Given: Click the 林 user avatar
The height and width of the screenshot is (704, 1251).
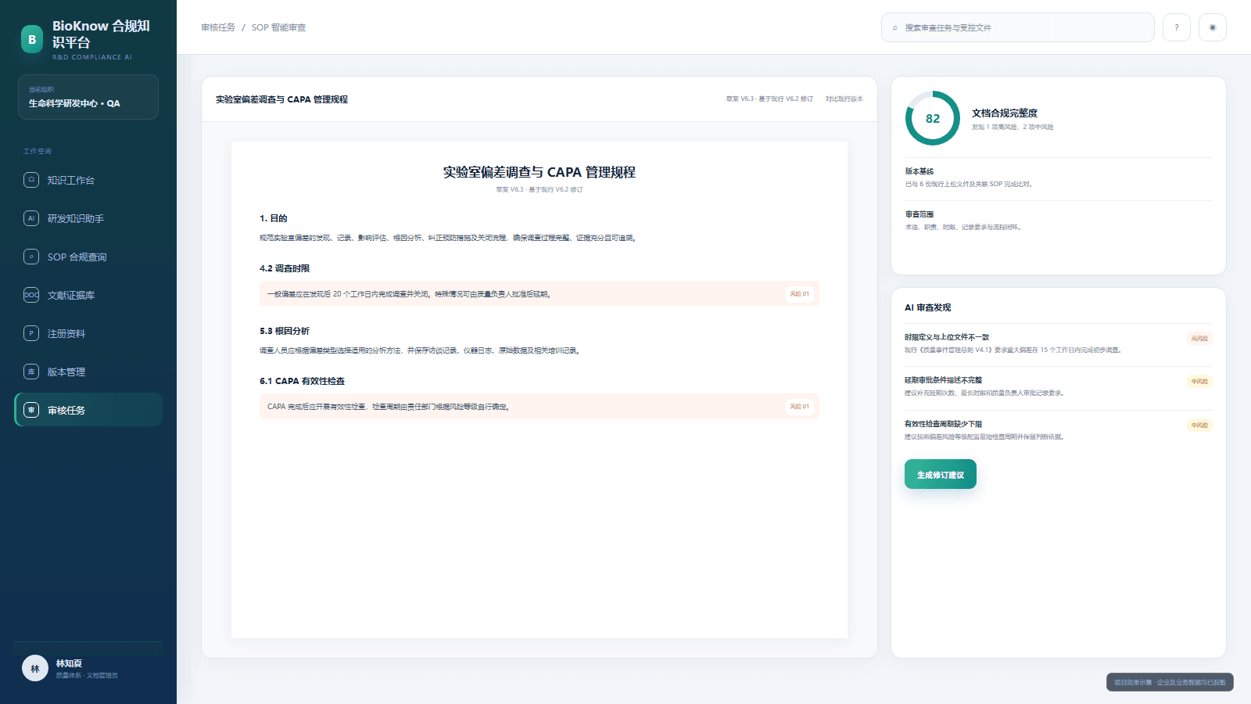Looking at the screenshot, I should coord(35,668).
